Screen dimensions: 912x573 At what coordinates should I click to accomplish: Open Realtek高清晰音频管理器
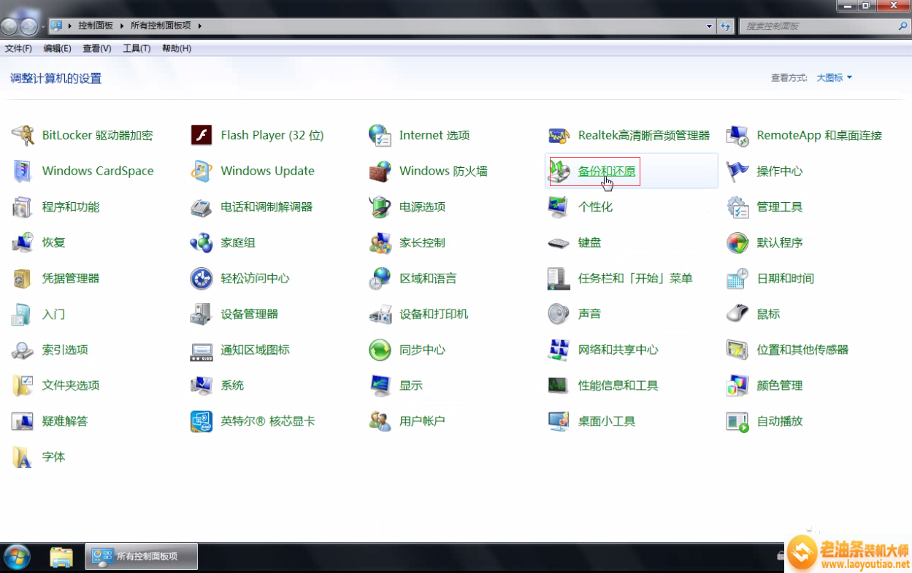point(643,135)
